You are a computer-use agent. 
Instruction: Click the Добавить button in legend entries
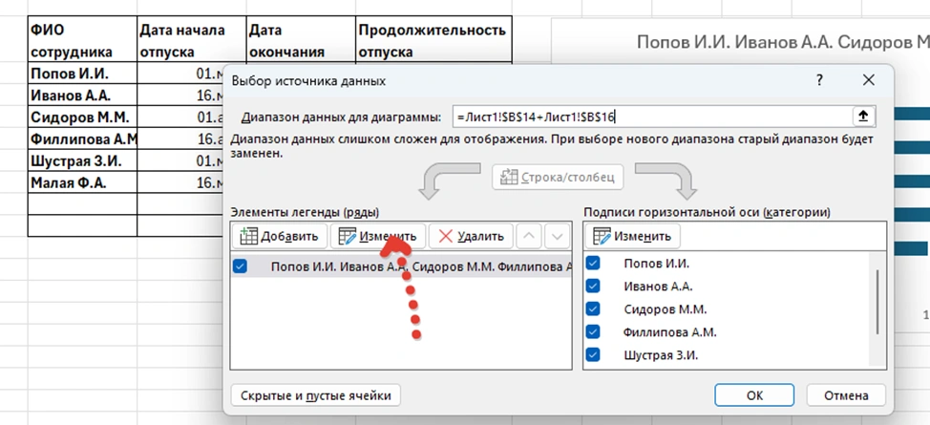click(x=278, y=236)
